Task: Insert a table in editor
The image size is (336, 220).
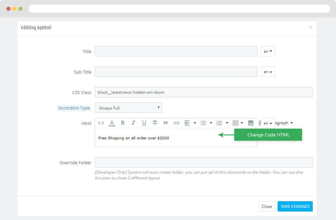Action: click(x=236, y=123)
